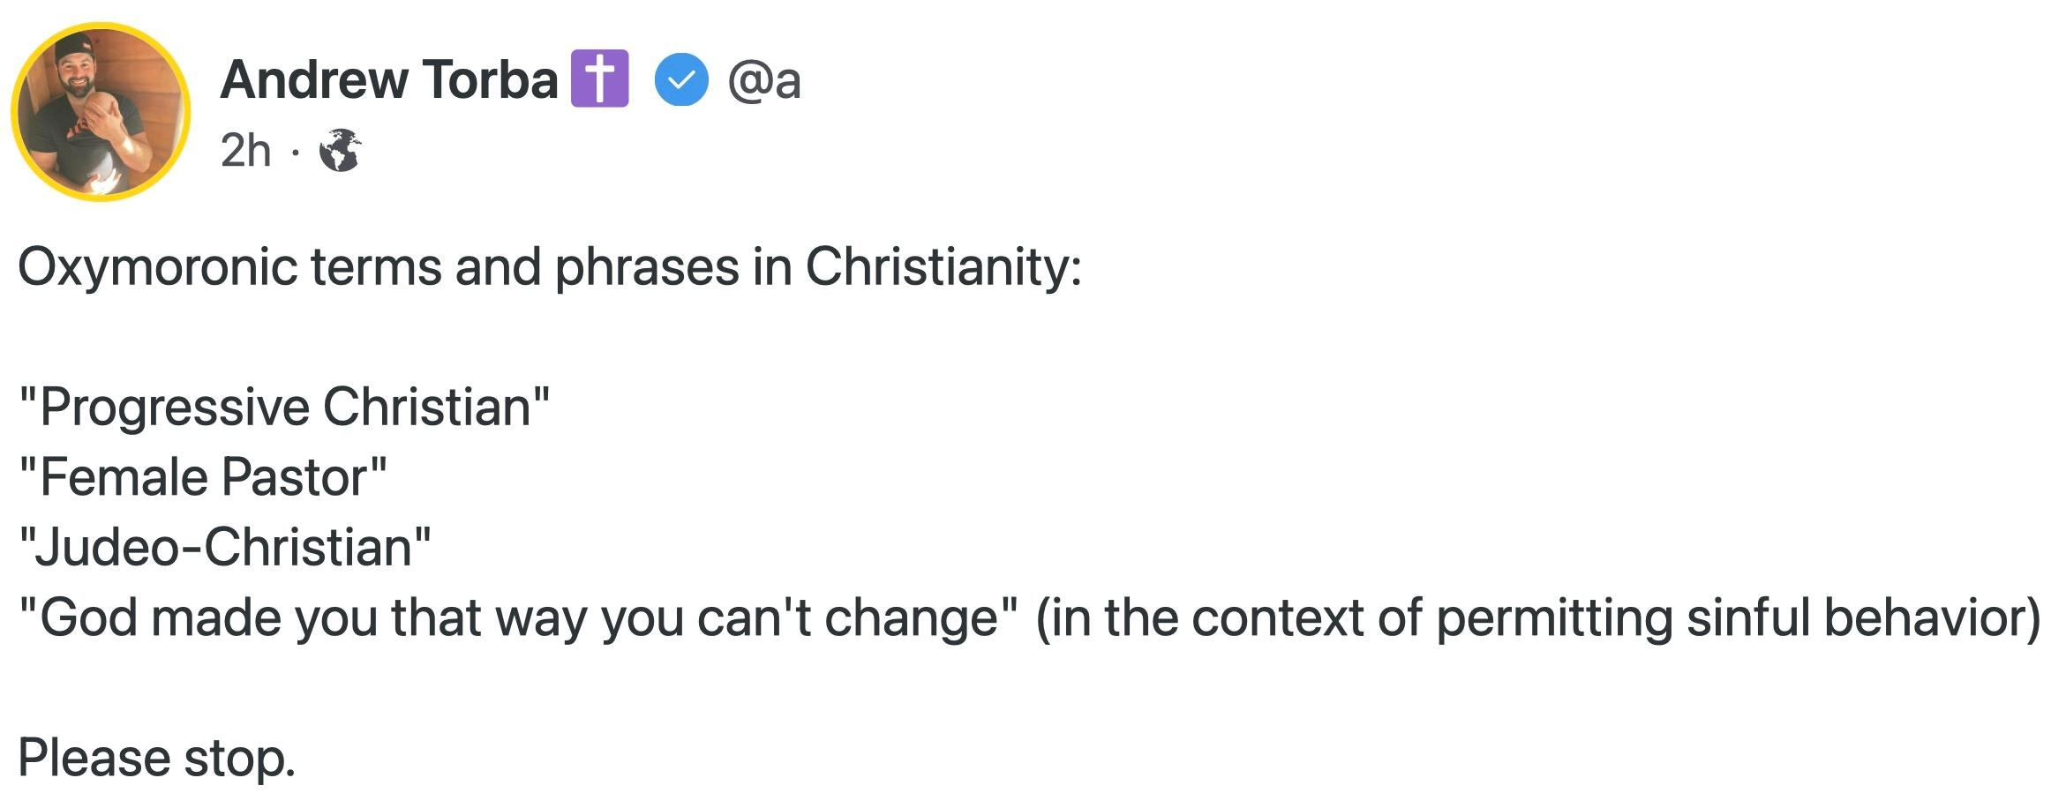The image size is (2051, 808).
Task: Click the "2h" post timestamp
Action: coord(245,151)
